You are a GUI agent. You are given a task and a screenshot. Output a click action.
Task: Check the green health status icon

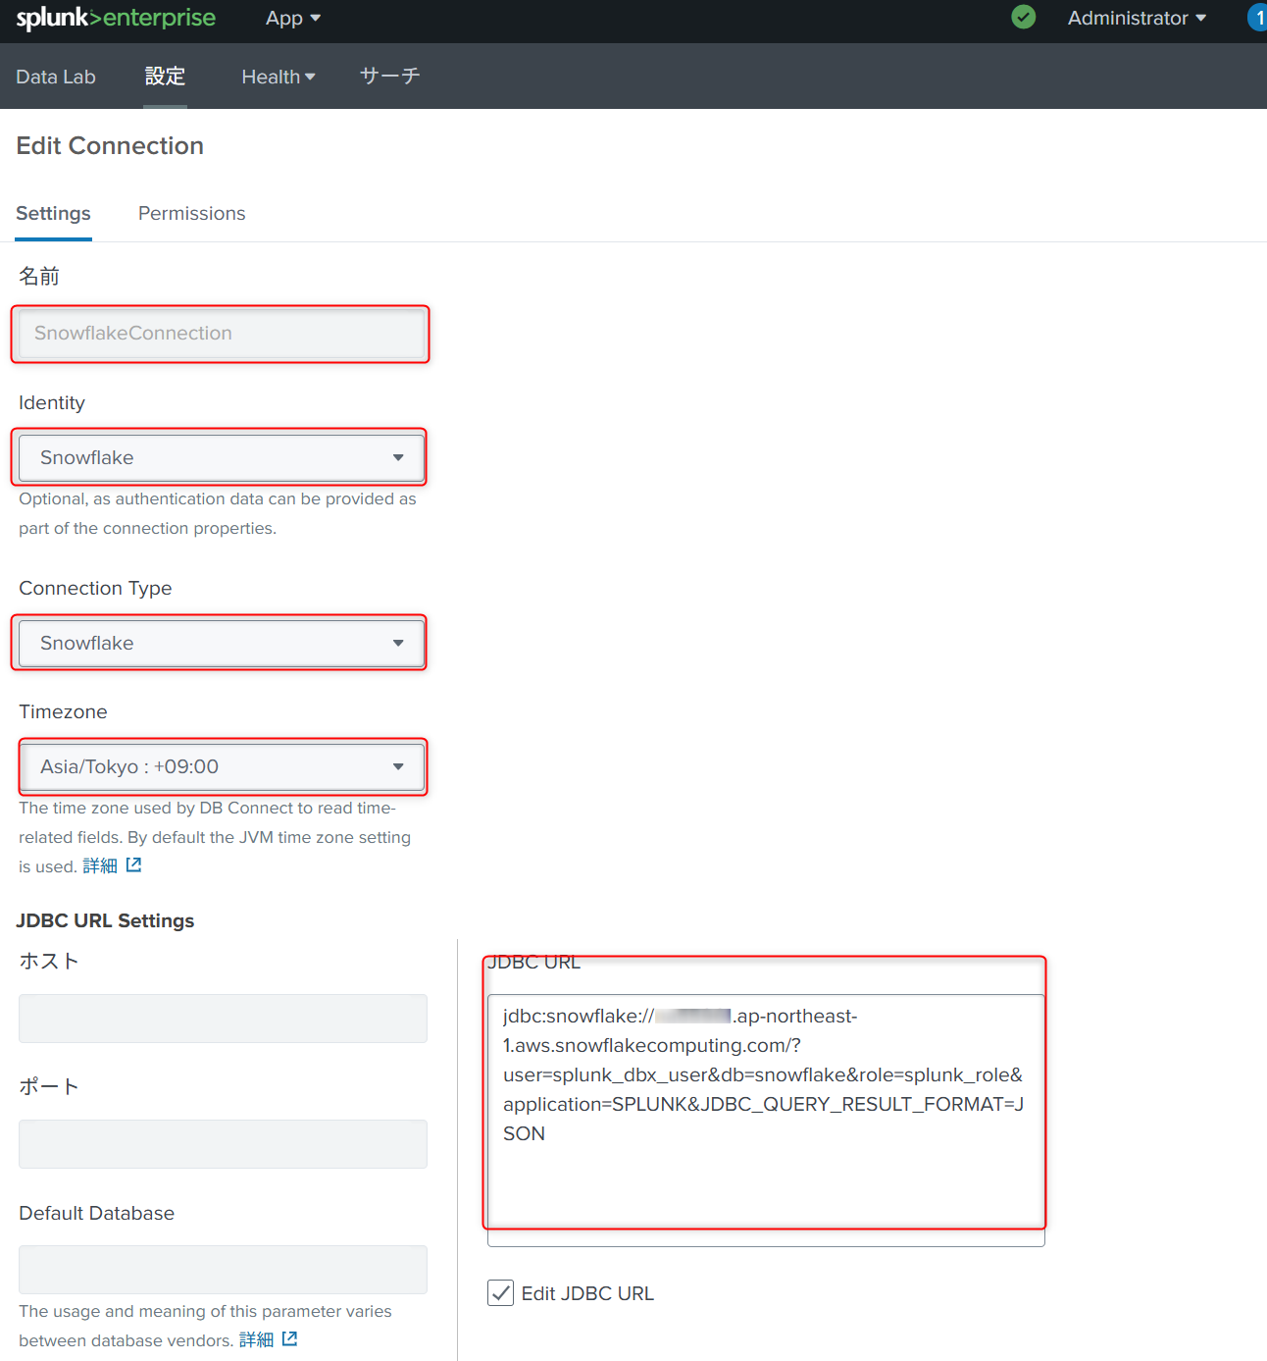[1023, 17]
